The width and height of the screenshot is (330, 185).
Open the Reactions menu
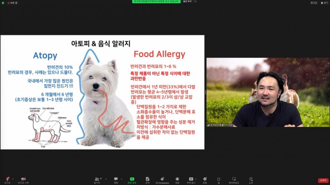coord(205,180)
